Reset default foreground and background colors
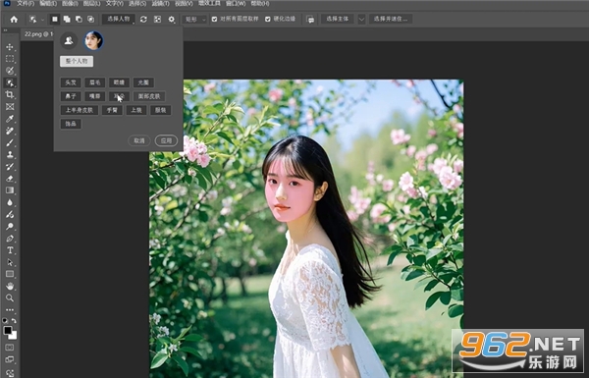 5,320
